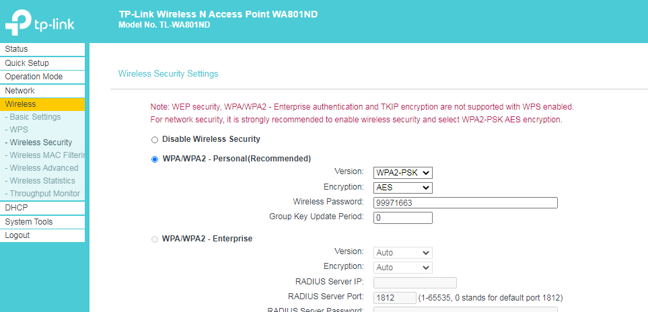Select WPA/WPA2 - Personal radio option
The height and width of the screenshot is (312, 648).
coord(155,159)
